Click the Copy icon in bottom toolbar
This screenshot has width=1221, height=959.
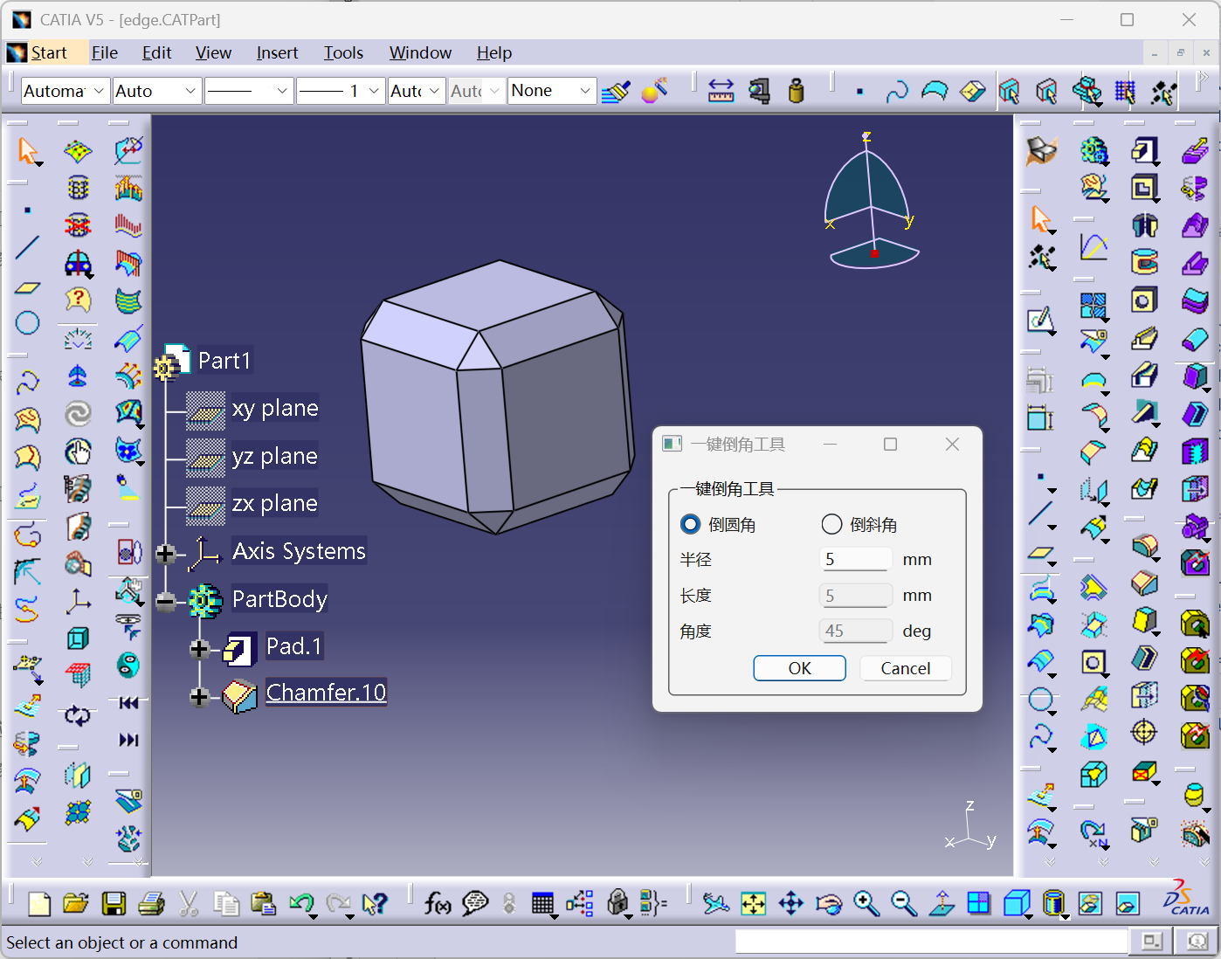click(226, 903)
